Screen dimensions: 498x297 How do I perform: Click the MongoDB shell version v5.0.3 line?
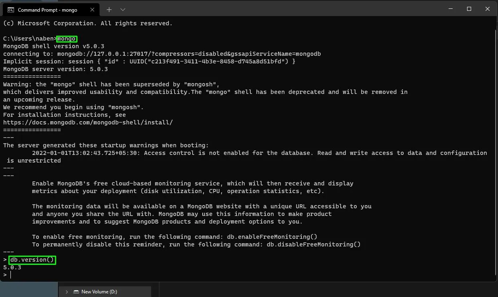click(x=54, y=46)
